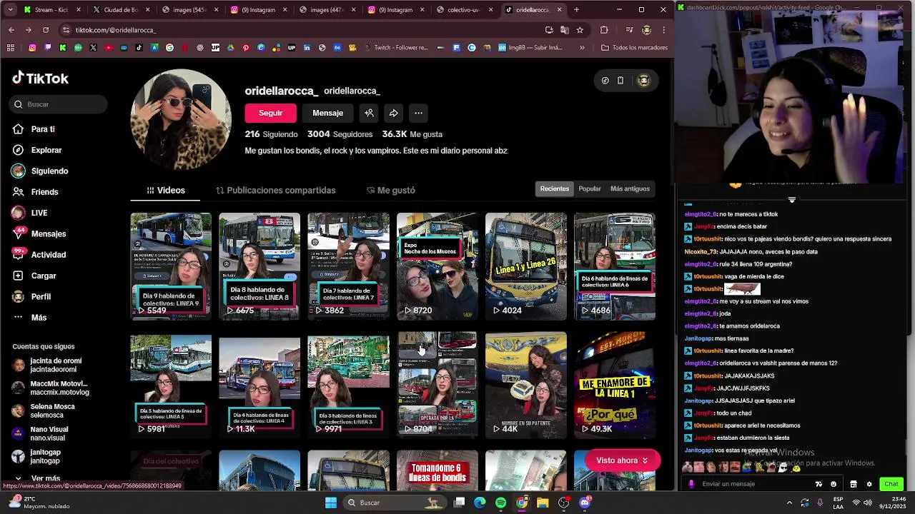Click Mensaje button on profile
Viewport: 915px width, 514px height.
[327, 113]
